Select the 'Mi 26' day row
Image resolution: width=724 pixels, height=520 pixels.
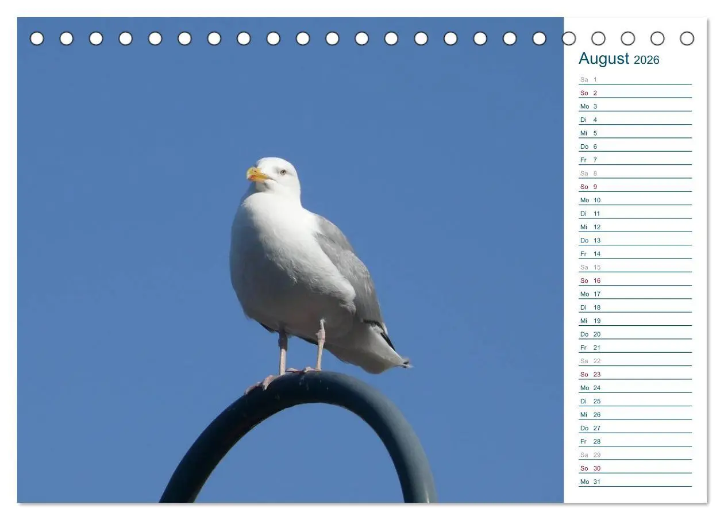pyautogui.click(x=635, y=414)
